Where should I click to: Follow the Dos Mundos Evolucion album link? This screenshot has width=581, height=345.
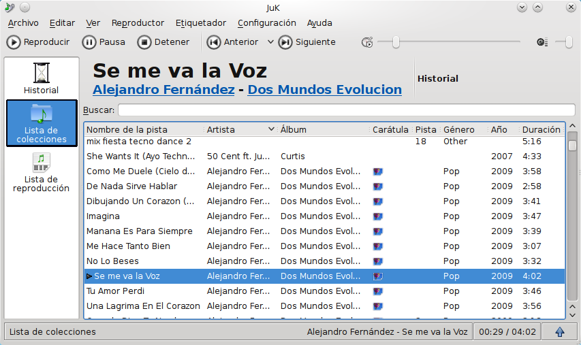pyautogui.click(x=325, y=90)
